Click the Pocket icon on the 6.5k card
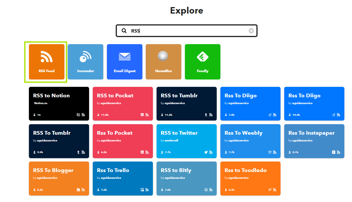This screenshot has height=202, width=352. [142, 152]
